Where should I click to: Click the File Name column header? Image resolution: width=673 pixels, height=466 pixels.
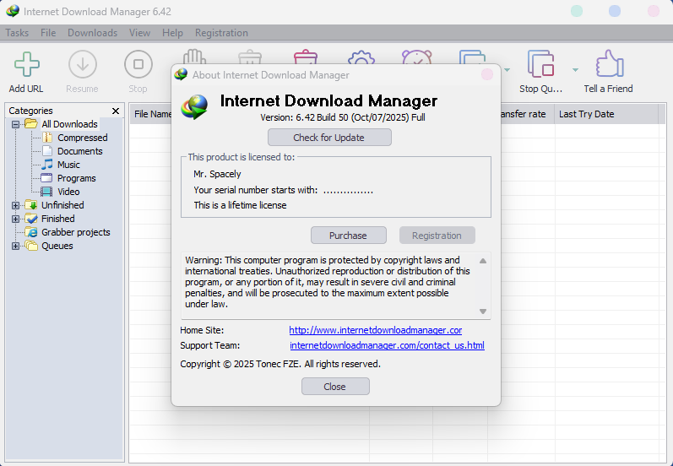click(x=151, y=114)
